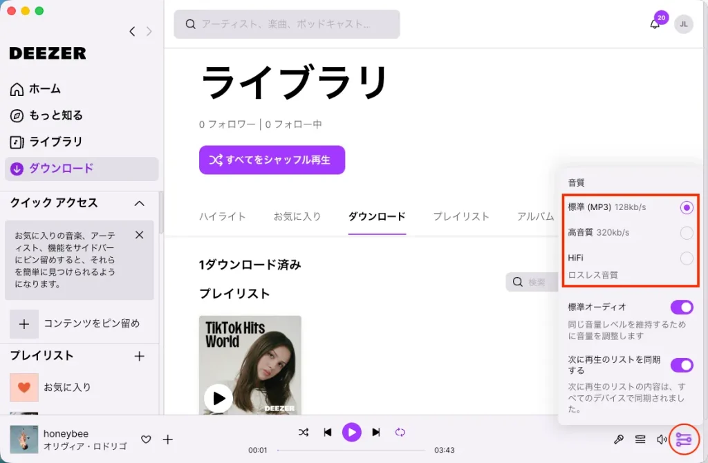
Task: Click search magnifier in top search bar
Action: [191, 24]
